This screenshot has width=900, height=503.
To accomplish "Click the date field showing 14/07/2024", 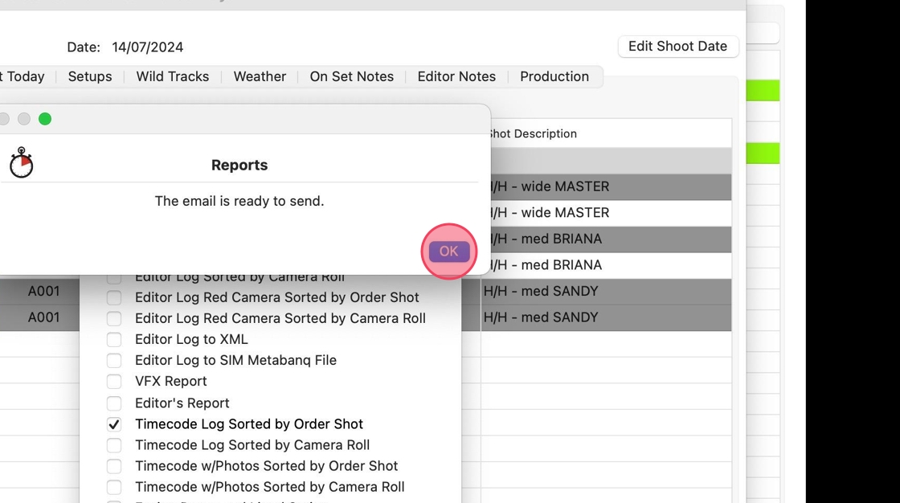I will (x=148, y=47).
